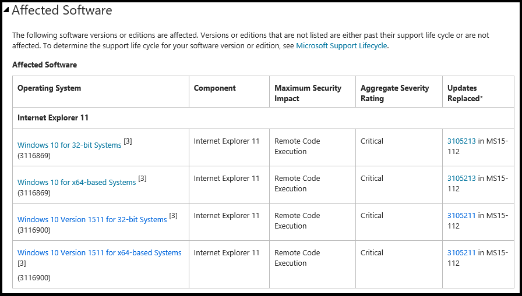522x296 pixels.
Task: Click Windows 10 Version 1511 for 32-bit Systems
Action: (92, 219)
